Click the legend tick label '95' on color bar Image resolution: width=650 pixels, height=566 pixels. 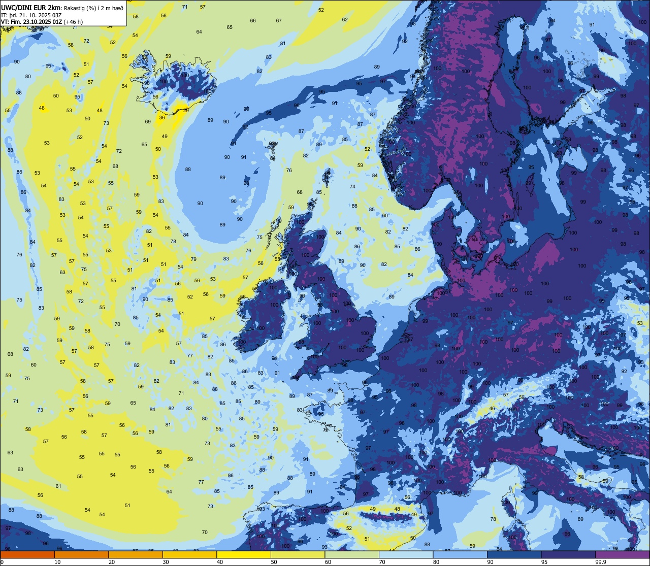(x=544, y=562)
